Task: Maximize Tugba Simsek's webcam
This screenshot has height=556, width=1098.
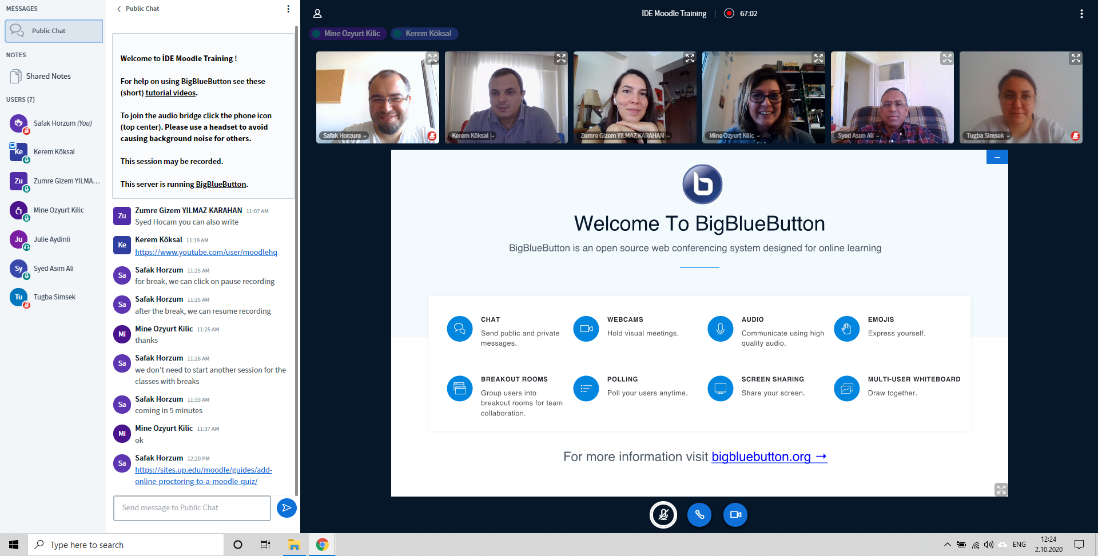Action: click(1076, 58)
